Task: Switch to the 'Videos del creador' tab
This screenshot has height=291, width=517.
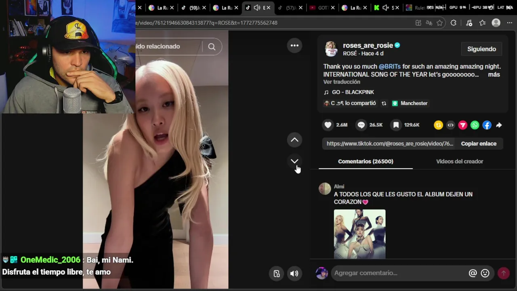Action: point(460,161)
